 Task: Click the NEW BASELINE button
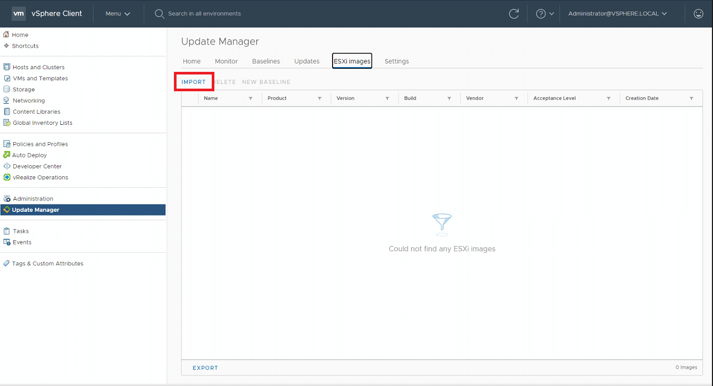click(266, 82)
